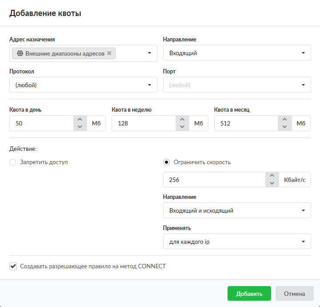Image resolution: width=320 pixels, height=307 pixels.
Task: Open dropdown showing 'Входящий и исходящий'
Action: [237, 210]
